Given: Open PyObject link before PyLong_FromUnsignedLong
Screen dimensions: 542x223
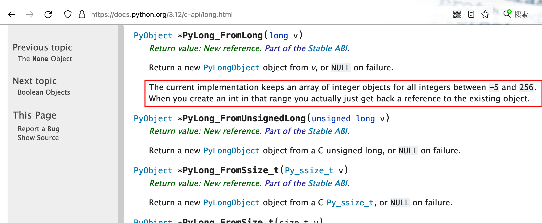Looking at the screenshot, I should click(x=153, y=119).
